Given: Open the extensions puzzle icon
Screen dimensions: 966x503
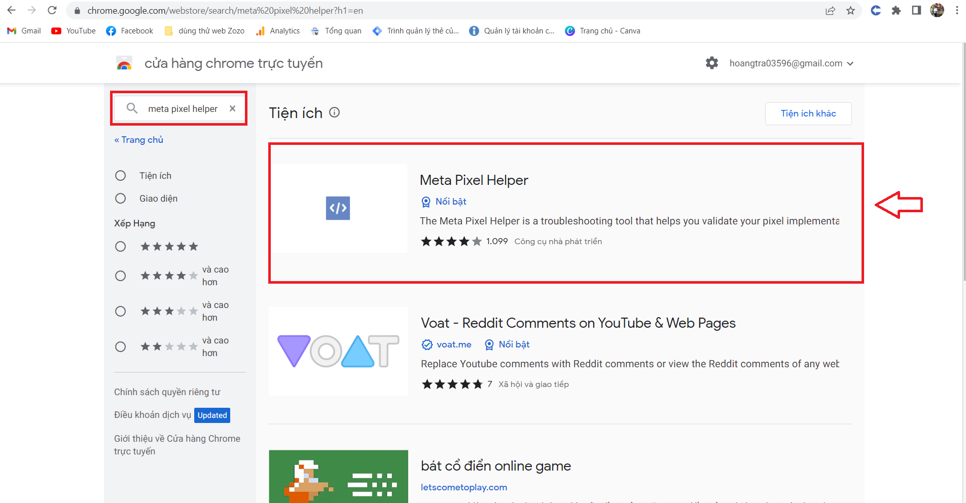Looking at the screenshot, I should (896, 10).
